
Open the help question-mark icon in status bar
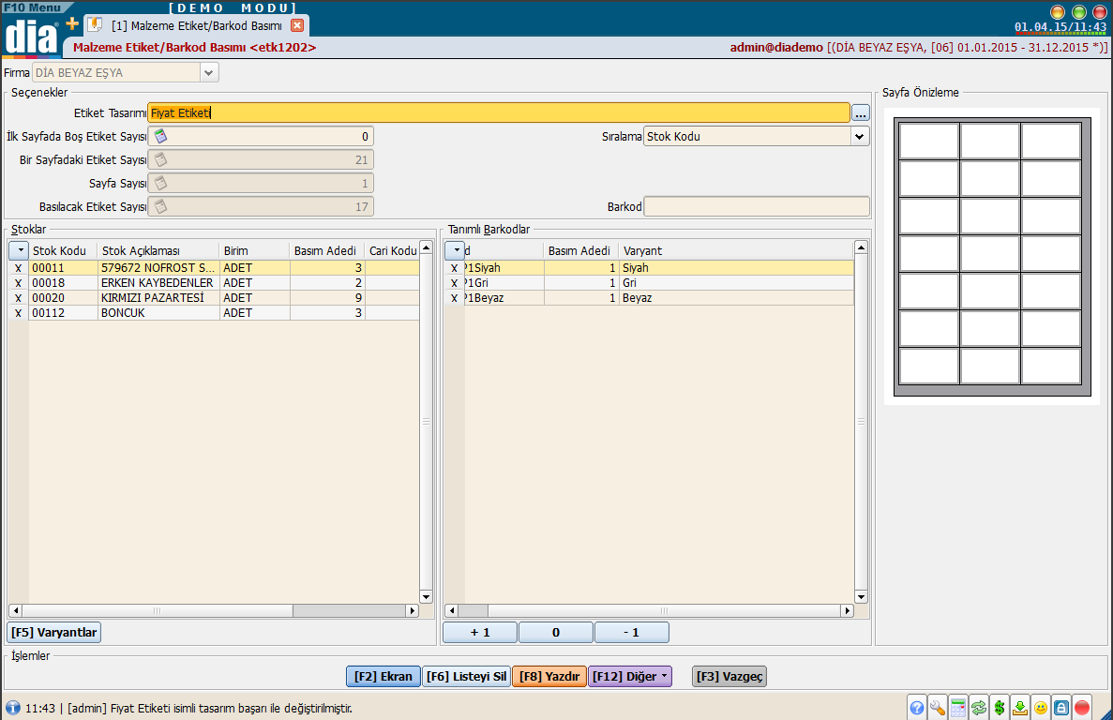click(916, 707)
